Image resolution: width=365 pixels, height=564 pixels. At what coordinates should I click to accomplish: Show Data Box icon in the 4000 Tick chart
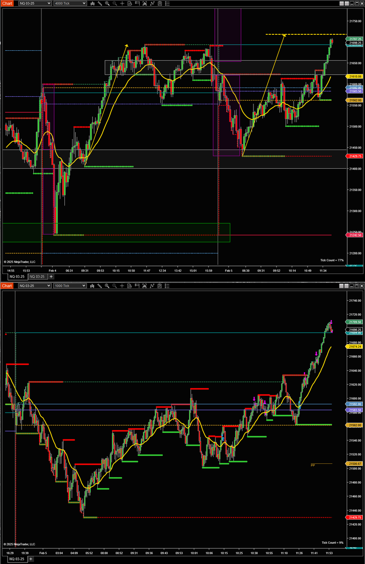point(129,3)
